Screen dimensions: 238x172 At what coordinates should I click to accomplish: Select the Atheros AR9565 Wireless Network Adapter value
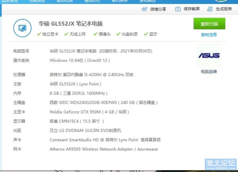(x=104, y=149)
